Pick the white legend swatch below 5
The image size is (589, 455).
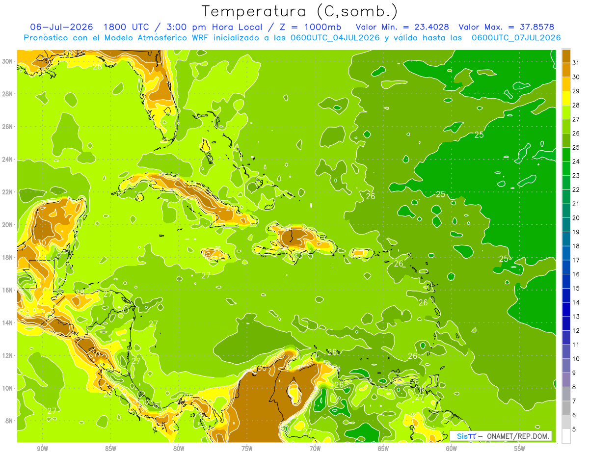tap(566, 436)
